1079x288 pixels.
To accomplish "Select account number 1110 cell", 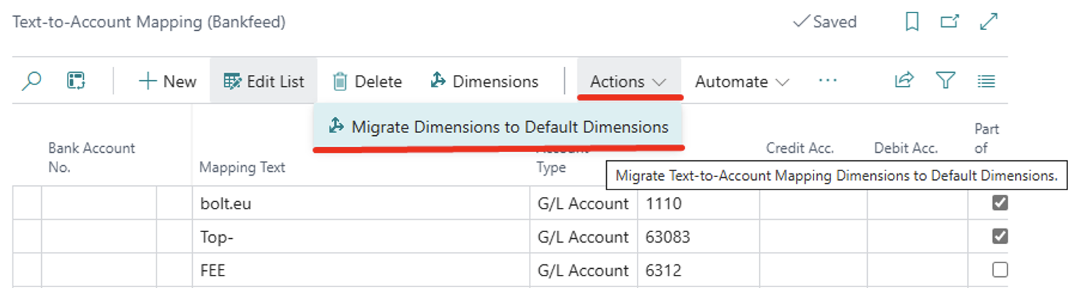I will [698, 204].
